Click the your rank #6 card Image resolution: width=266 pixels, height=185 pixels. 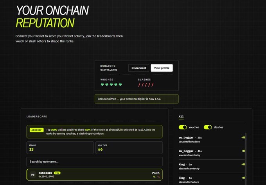pyautogui.click(x=129, y=148)
